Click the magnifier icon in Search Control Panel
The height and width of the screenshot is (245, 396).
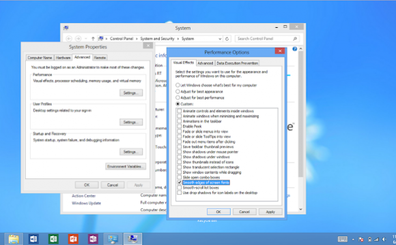[295, 39]
